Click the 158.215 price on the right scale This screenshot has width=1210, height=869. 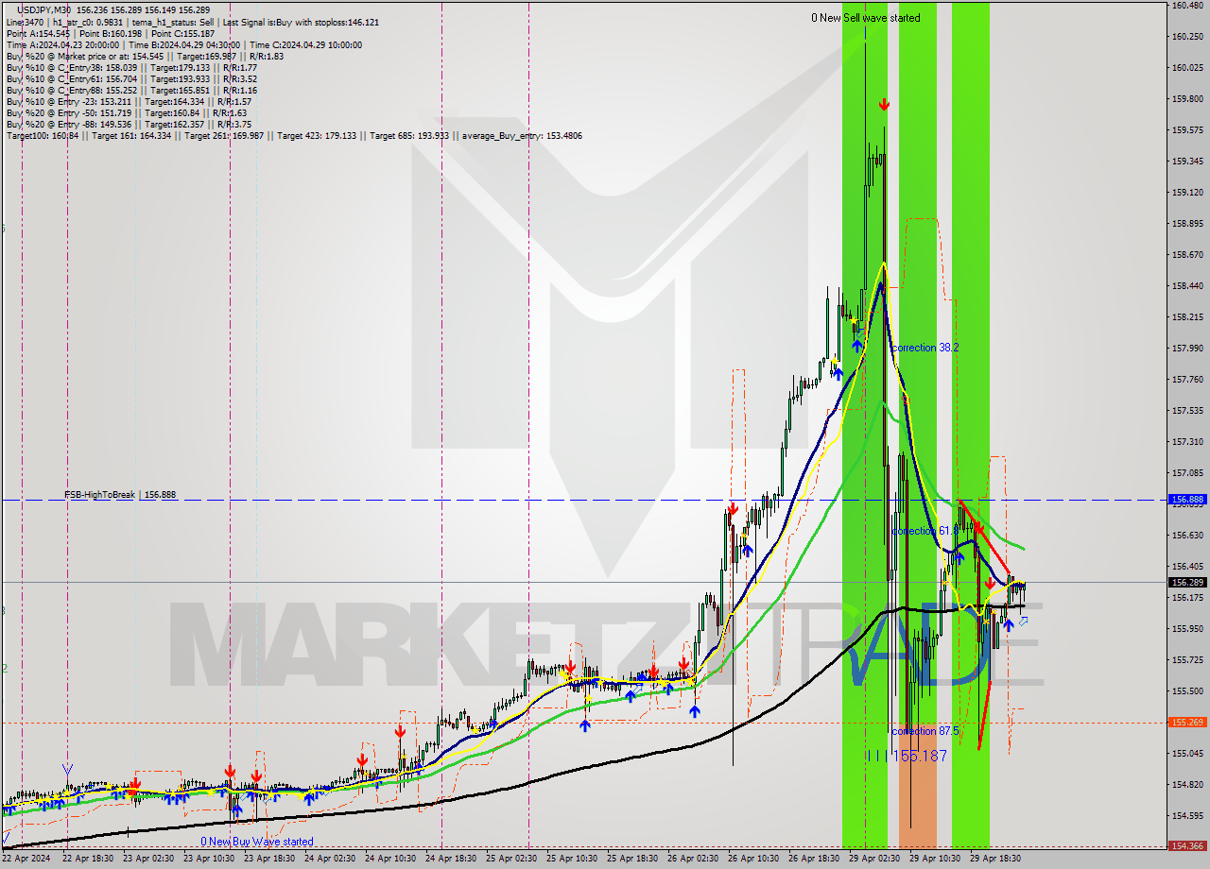(x=1187, y=317)
